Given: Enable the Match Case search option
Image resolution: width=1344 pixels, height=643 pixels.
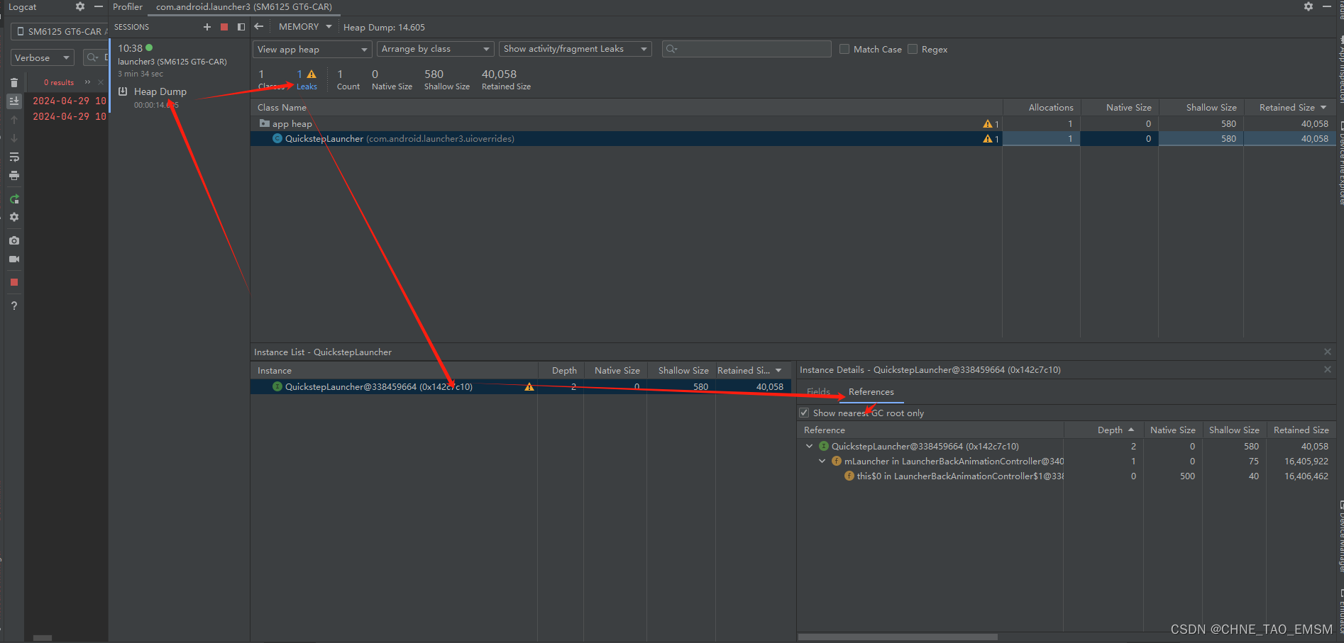Looking at the screenshot, I should (x=844, y=49).
